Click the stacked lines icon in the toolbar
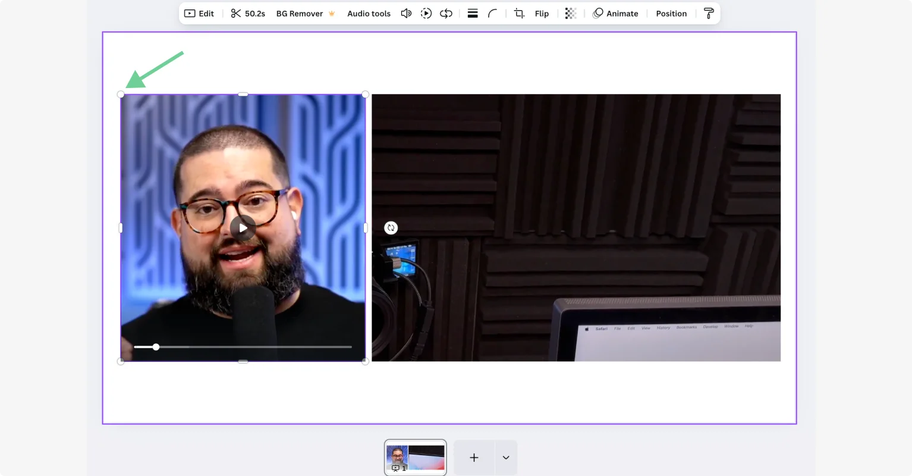 pos(473,13)
